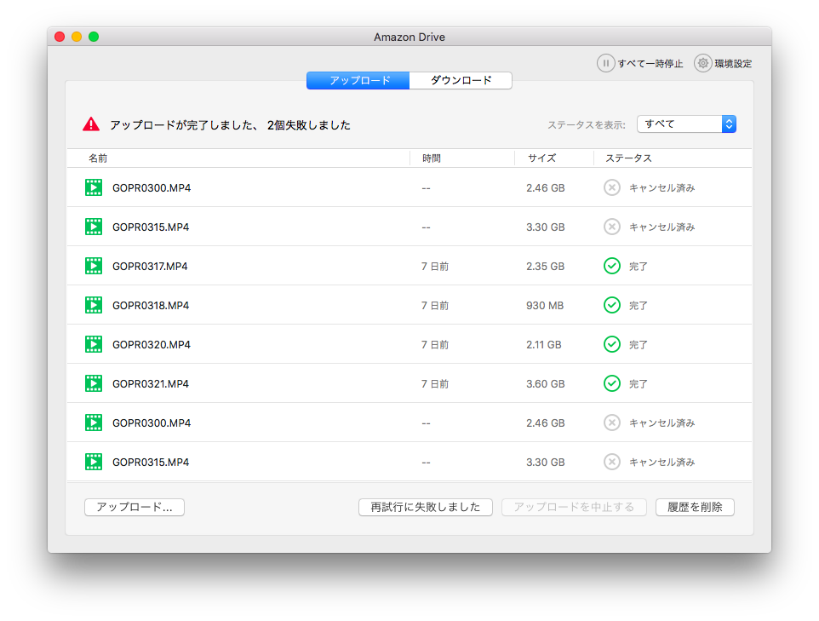This screenshot has width=819, height=621.
Task: Click the 履歴を削除 button
Action: tap(695, 507)
